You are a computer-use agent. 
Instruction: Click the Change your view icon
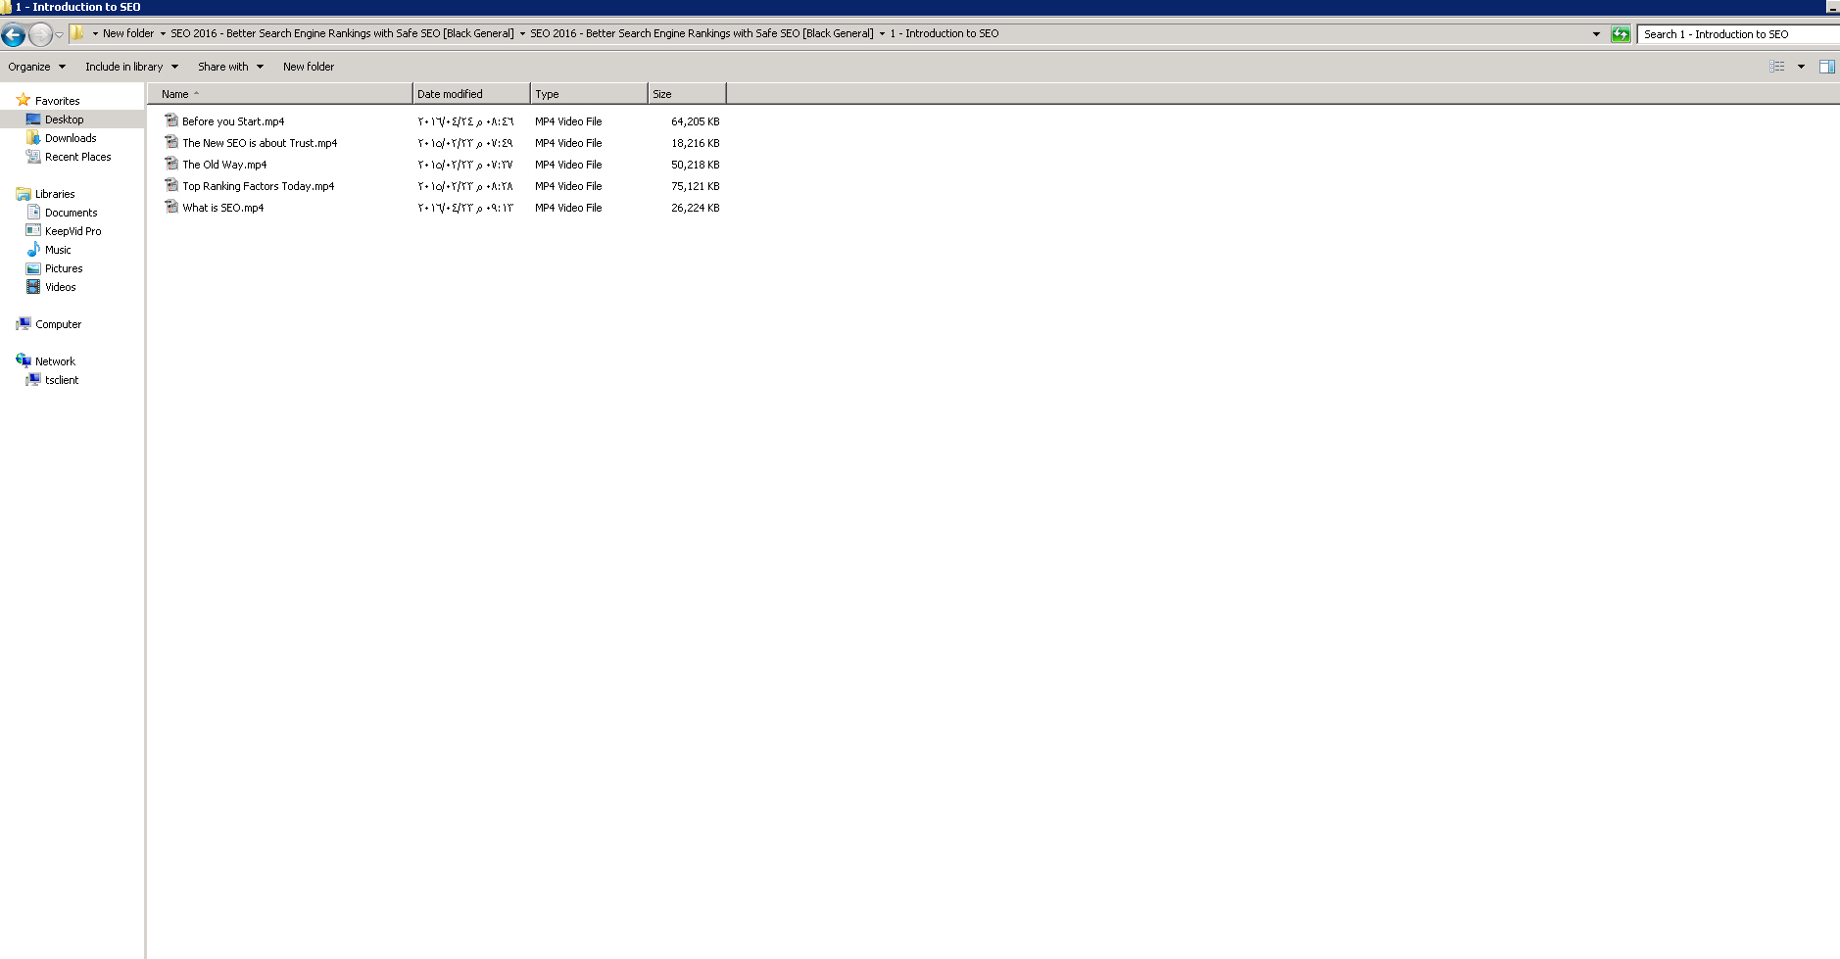1776,67
